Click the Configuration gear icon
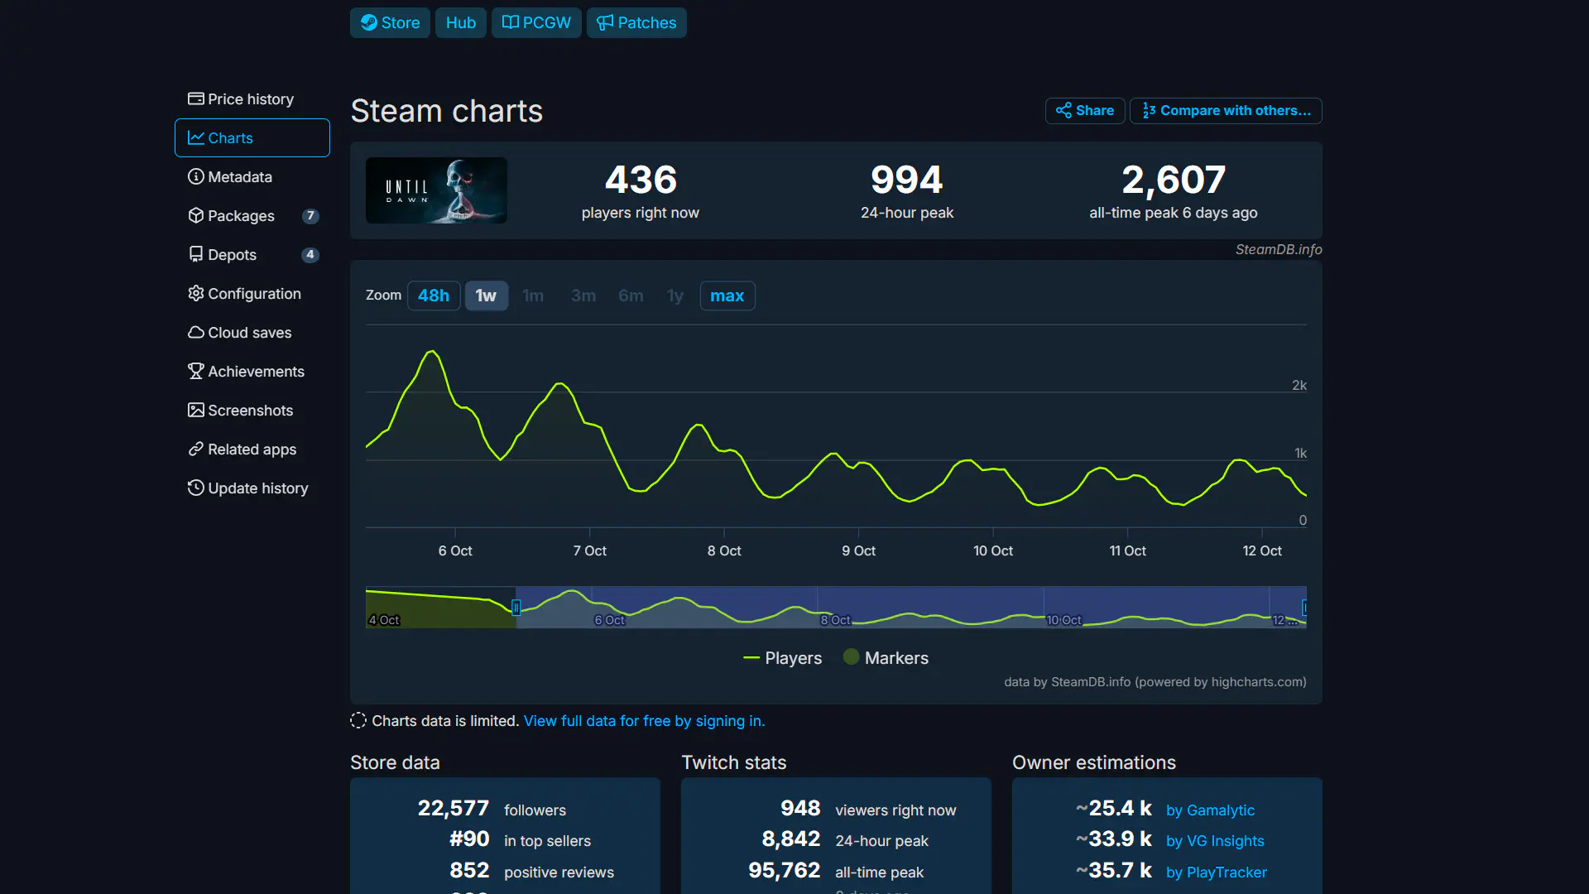This screenshot has width=1589, height=894. [x=196, y=293]
